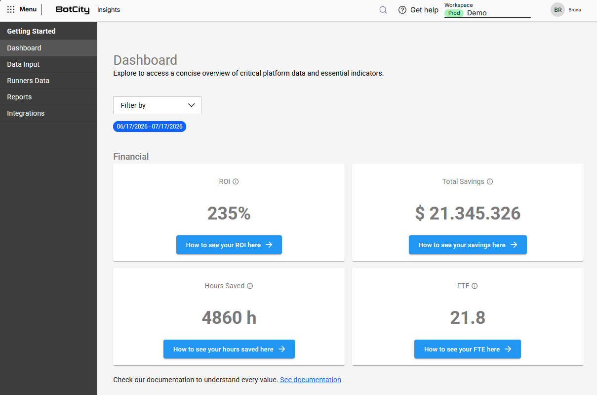597x395 pixels.
Task: Click the Hours Saved info icon
Action: 250,286
